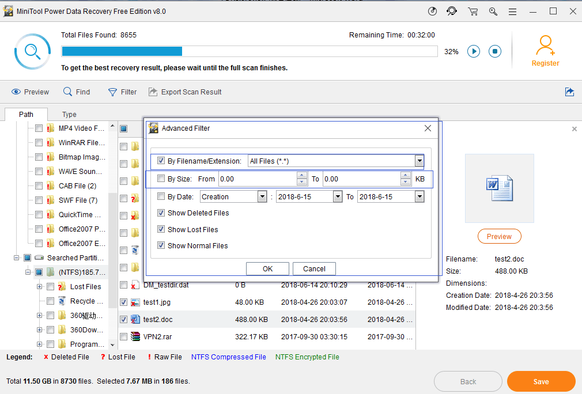Image resolution: width=582 pixels, height=394 pixels.
Task: Select the DM_testdir.dat file name
Action: pyautogui.click(x=166, y=285)
